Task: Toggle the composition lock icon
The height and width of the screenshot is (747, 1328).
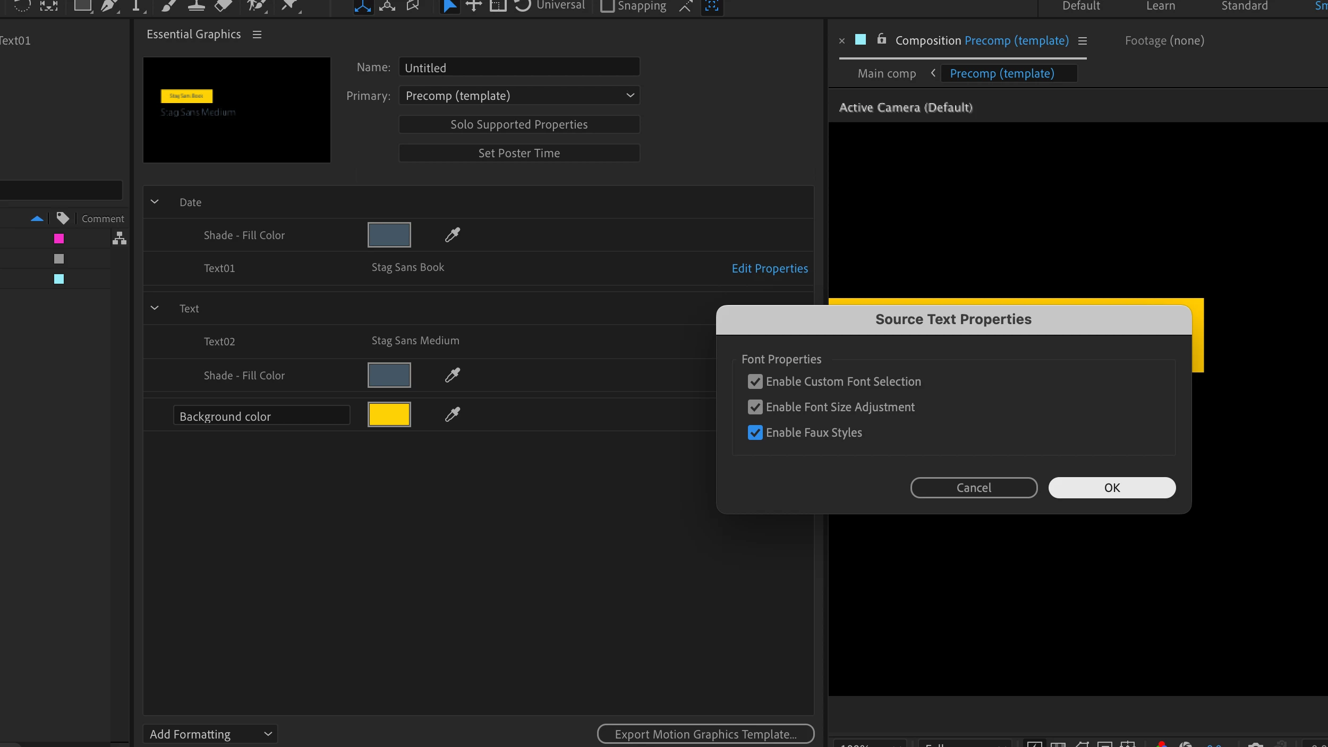Action: [882, 39]
